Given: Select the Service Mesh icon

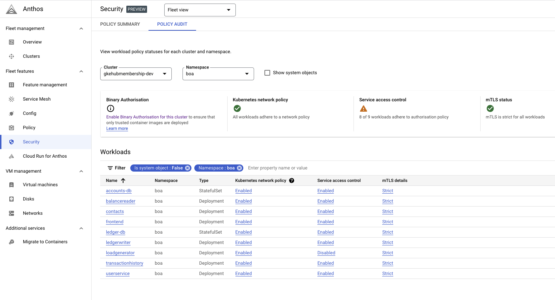Looking at the screenshot, I should point(12,99).
